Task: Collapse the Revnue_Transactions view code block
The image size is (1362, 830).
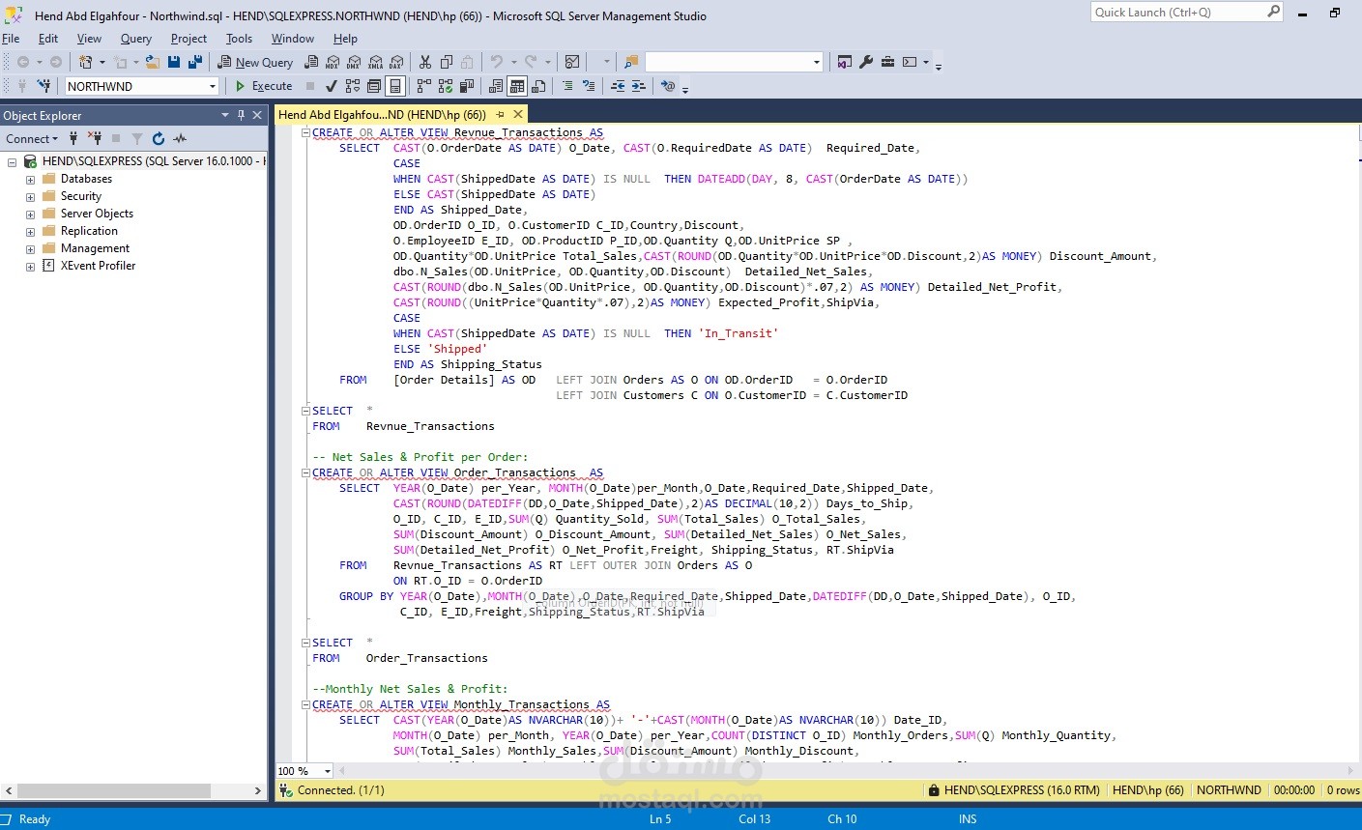Action: point(305,133)
